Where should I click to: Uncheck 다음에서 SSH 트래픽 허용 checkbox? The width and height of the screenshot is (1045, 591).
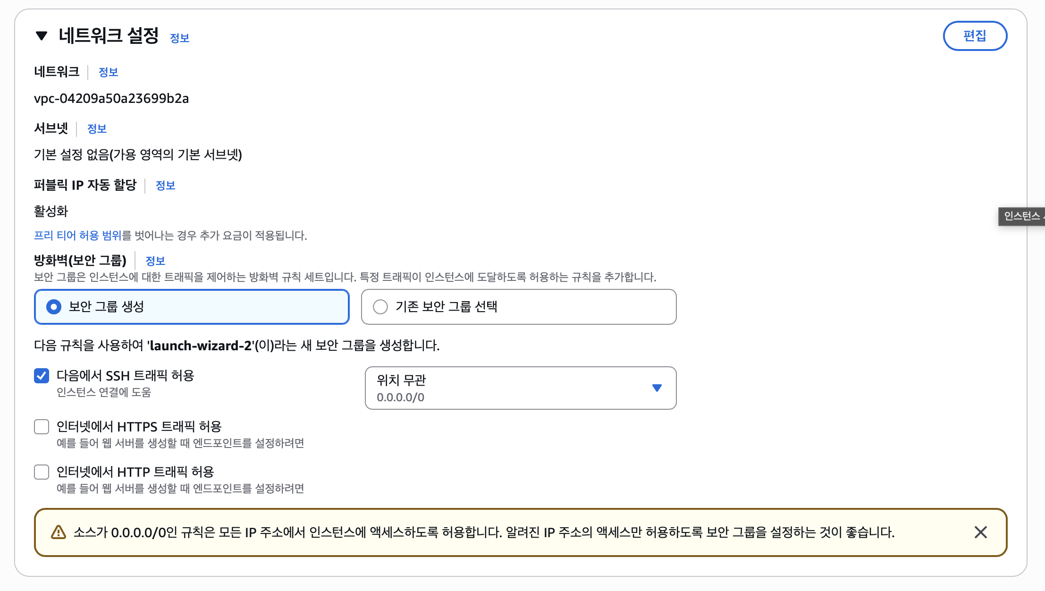[42, 376]
